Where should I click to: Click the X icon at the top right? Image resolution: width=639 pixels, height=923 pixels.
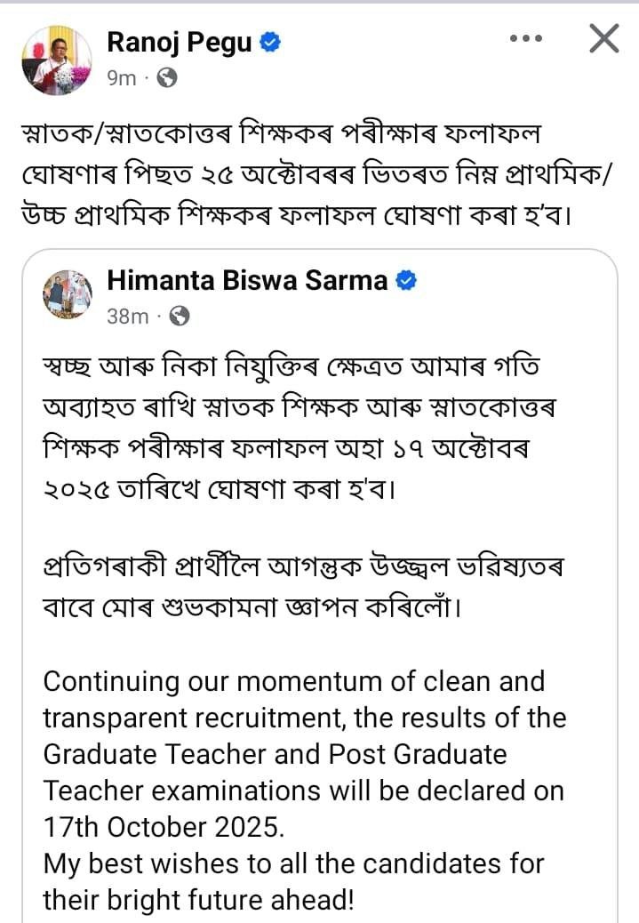pos(603,39)
